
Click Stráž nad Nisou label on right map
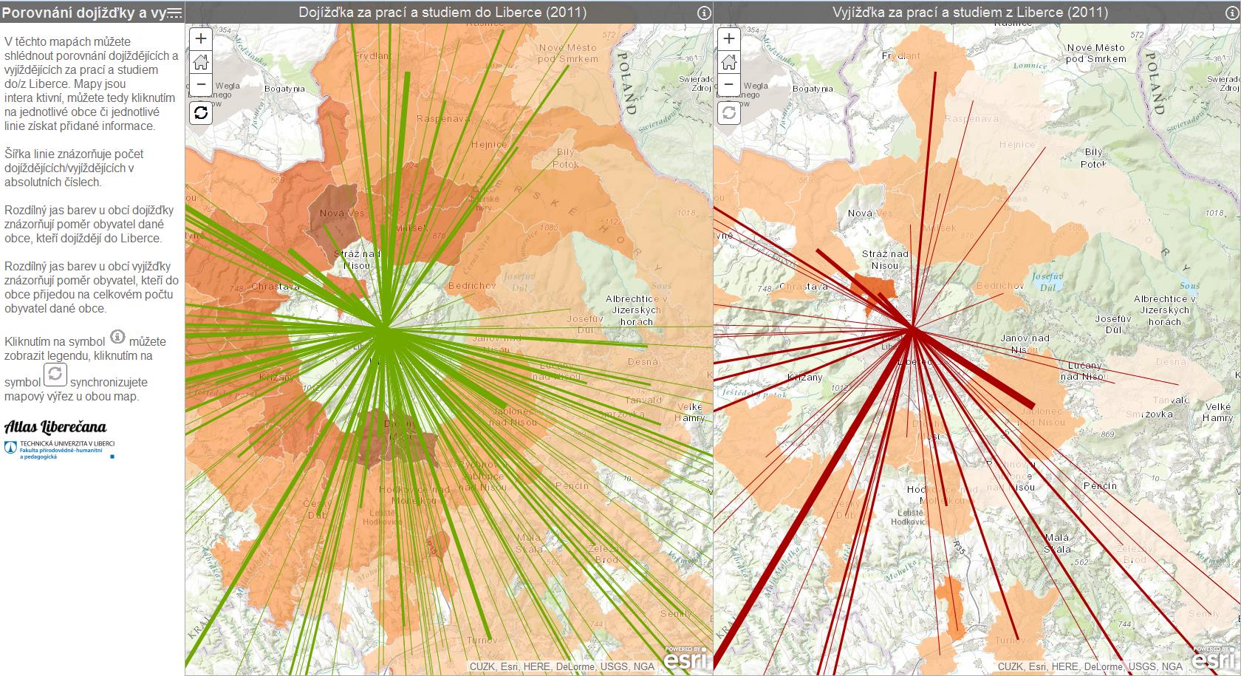point(884,259)
